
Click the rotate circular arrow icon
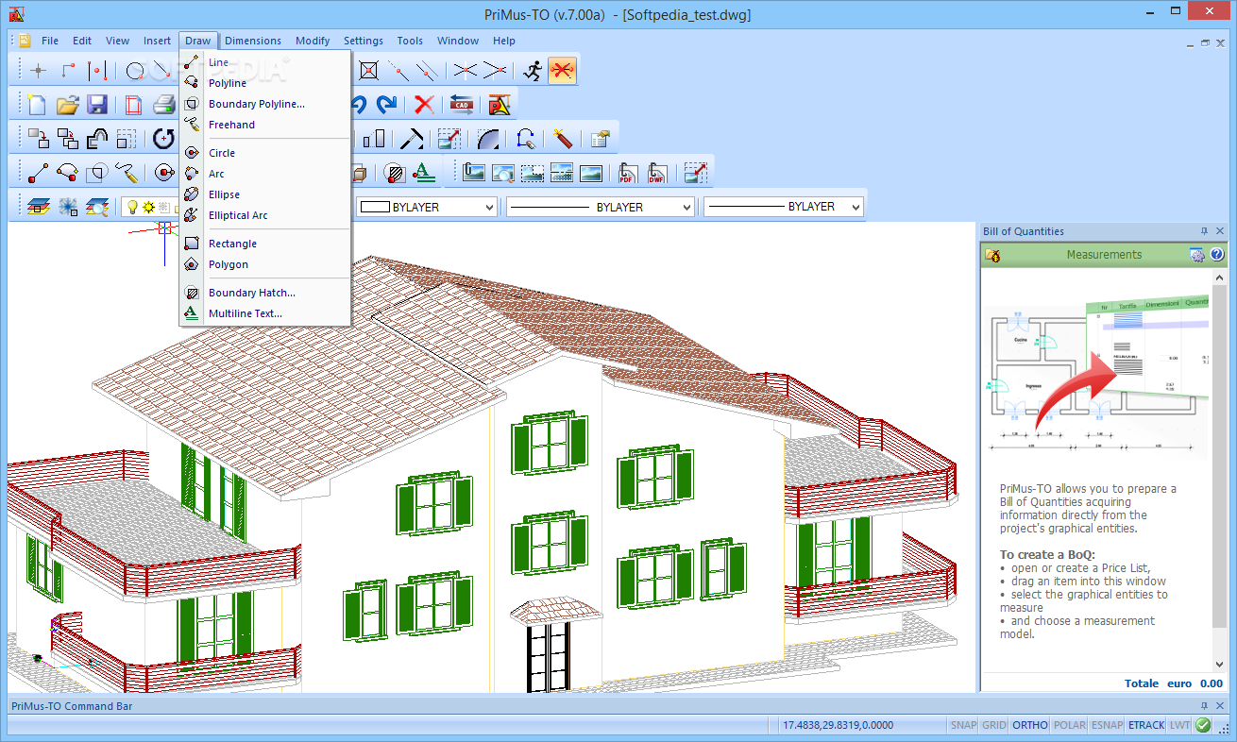[163, 139]
